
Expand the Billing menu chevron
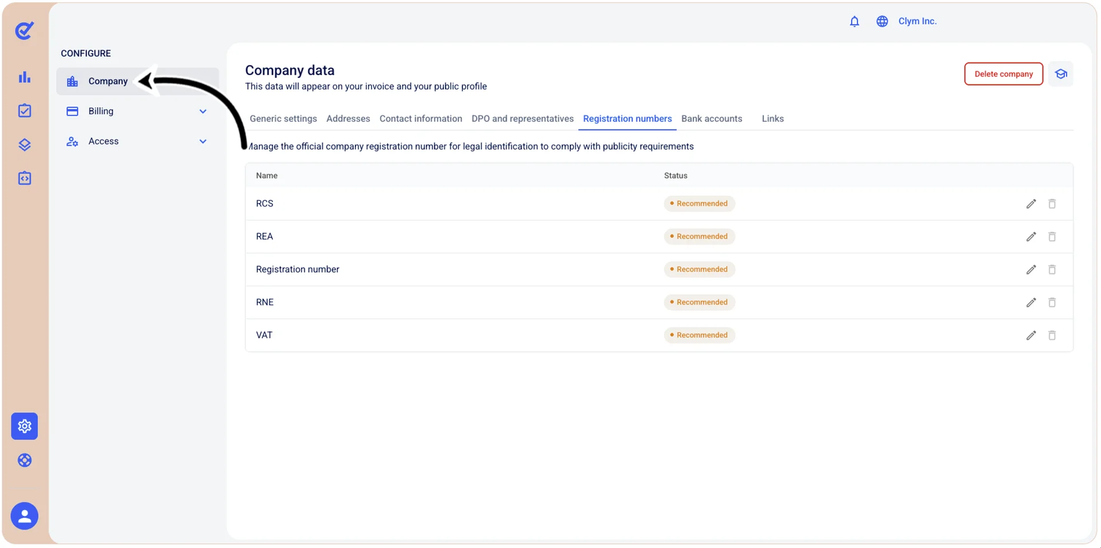(203, 111)
